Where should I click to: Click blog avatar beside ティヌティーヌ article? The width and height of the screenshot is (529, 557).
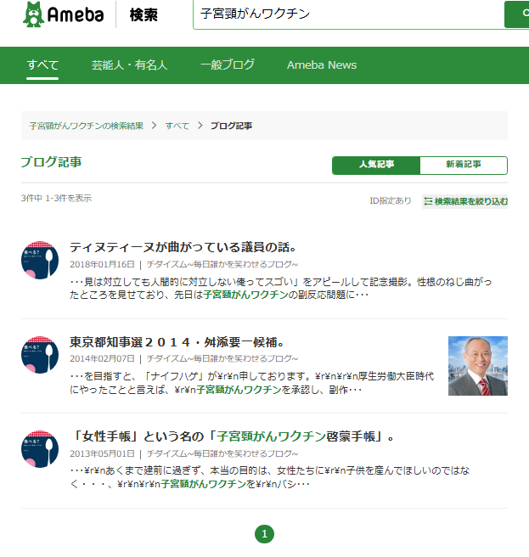click(40, 260)
